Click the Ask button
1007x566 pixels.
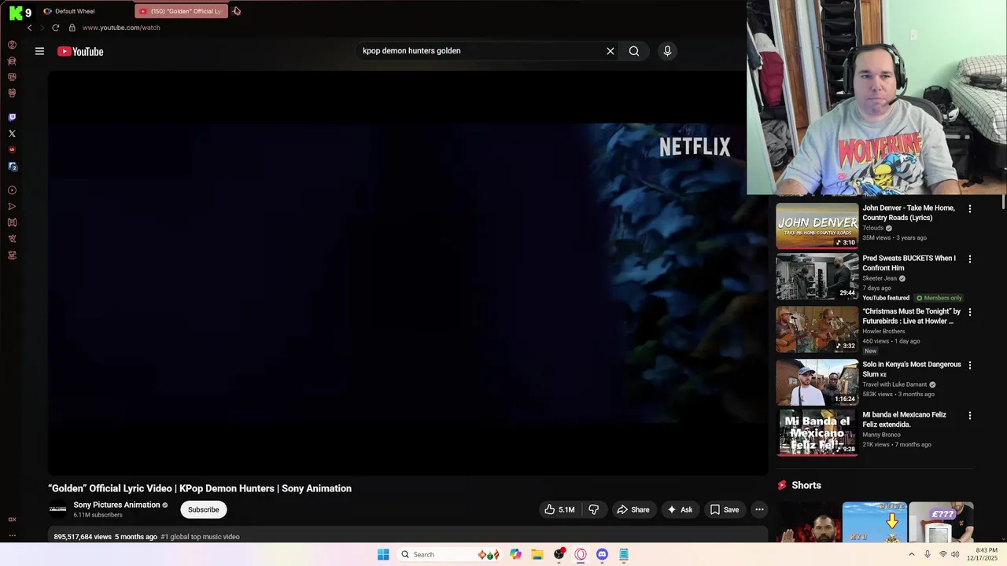click(681, 509)
